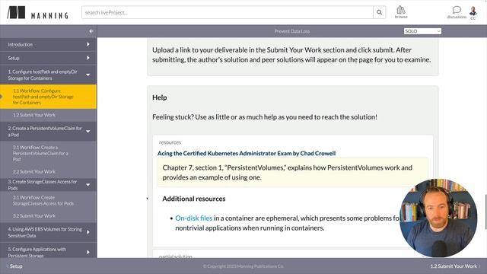Click the page vertical scrollbar thumb
Screen dimensions: 487x274
(485, 212)
